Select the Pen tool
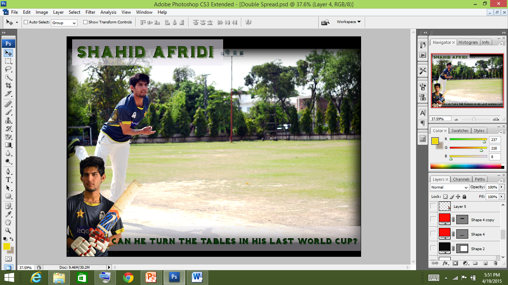 click(x=8, y=171)
